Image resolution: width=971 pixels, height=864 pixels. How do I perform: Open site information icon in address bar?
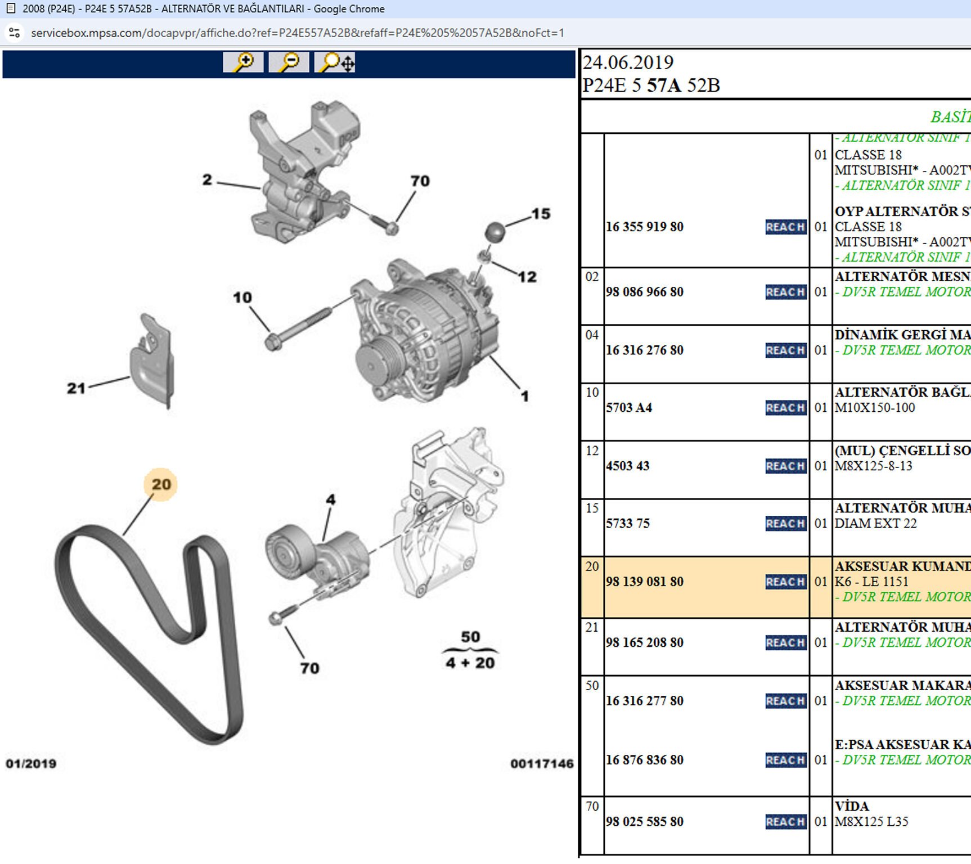click(15, 33)
